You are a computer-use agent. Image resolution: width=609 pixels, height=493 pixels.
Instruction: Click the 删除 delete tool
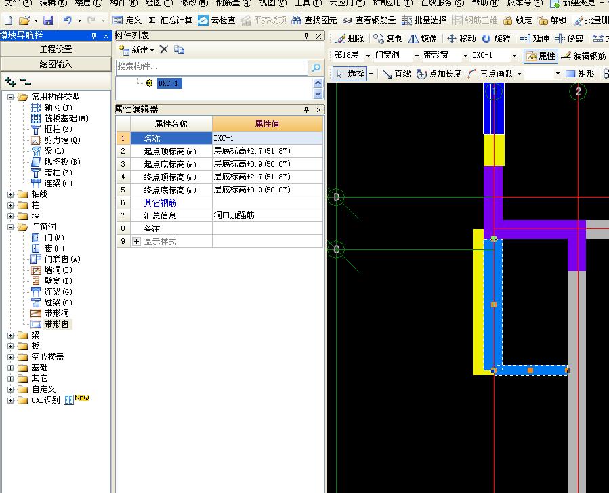350,39
